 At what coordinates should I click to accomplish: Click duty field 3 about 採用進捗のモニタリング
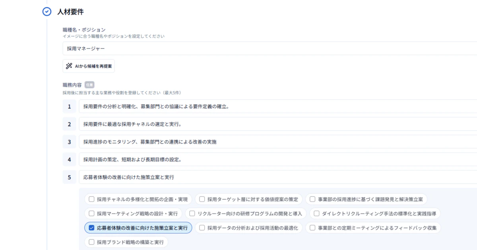[277, 142]
